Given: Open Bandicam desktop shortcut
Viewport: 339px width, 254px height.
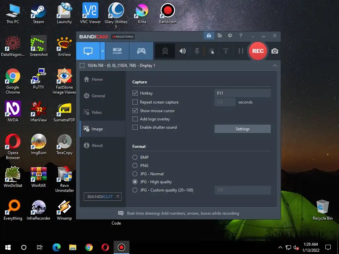Looking at the screenshot, I should click(x=168, y=13).
